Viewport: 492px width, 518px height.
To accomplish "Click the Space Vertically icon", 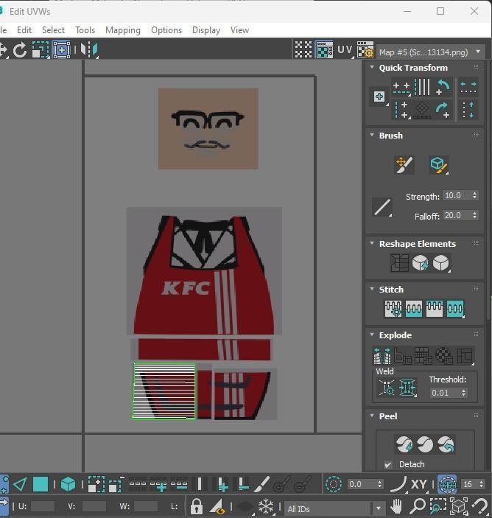I will point(468,110).
